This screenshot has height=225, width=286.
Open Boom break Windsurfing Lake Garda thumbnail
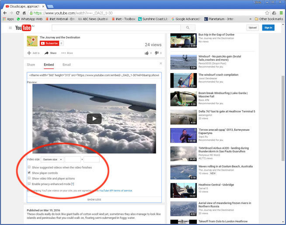tap(184, 99)
